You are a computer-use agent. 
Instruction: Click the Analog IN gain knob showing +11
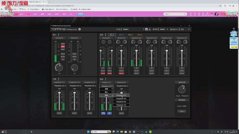click(59, 68)
